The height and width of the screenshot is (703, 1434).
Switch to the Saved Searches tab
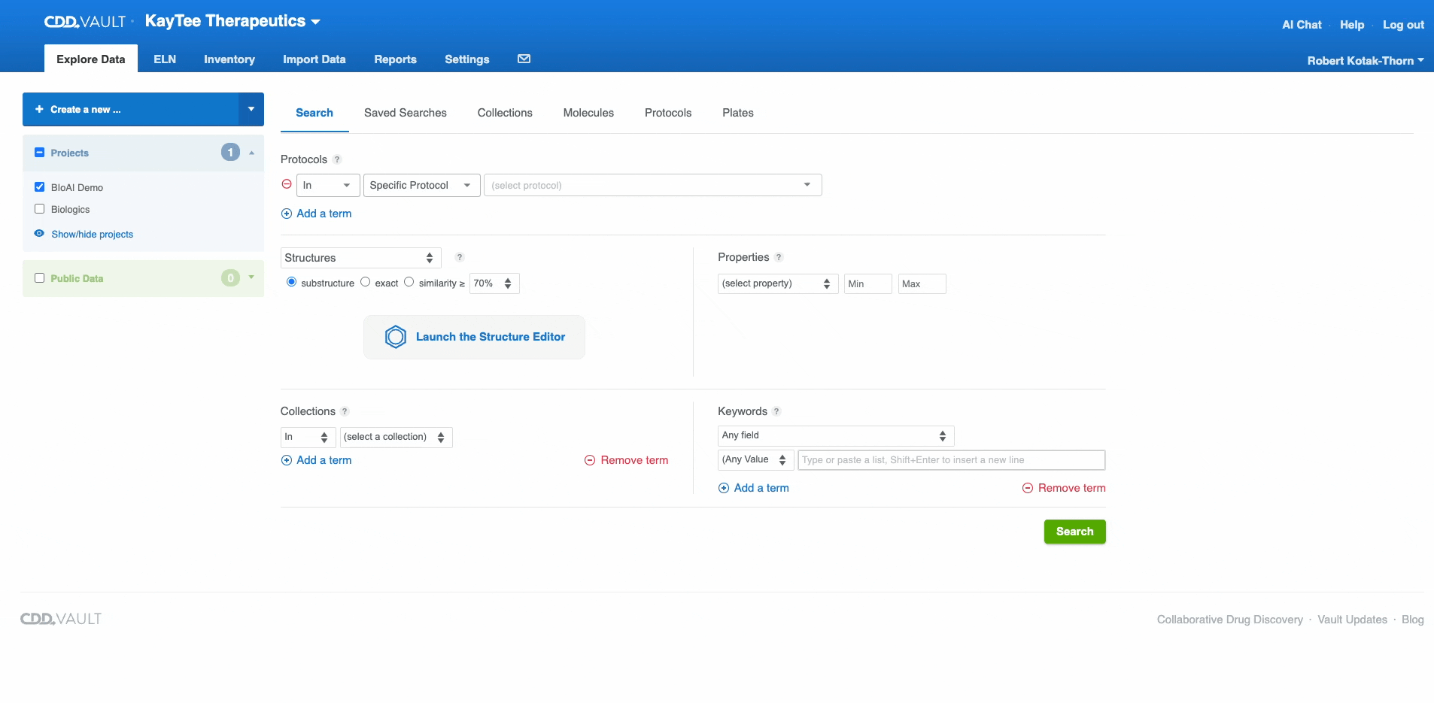pos(405,113)
